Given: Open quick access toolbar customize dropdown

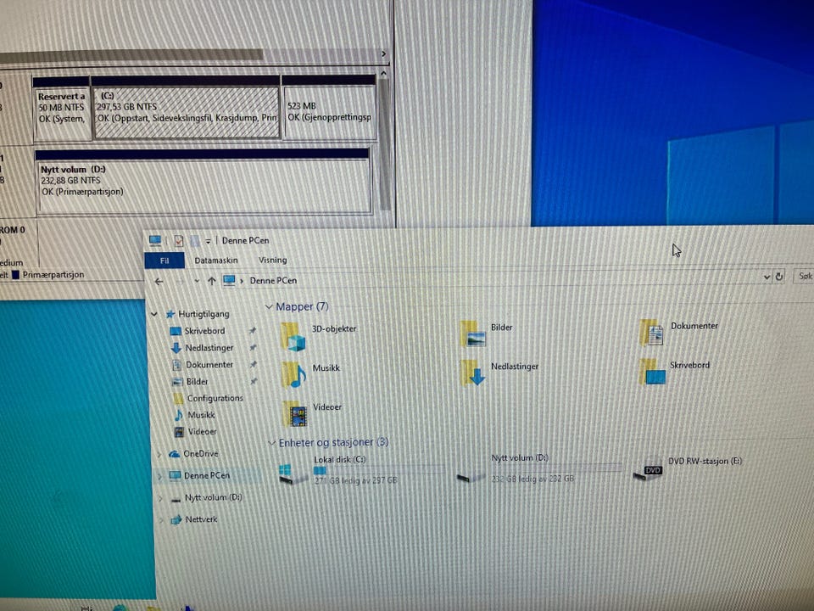Looking at the screenshot, I should pyautogui.click(x=208, y=241).
